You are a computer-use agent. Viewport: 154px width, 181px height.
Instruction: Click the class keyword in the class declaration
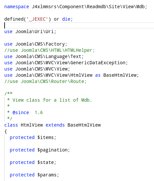click(11, 125)
